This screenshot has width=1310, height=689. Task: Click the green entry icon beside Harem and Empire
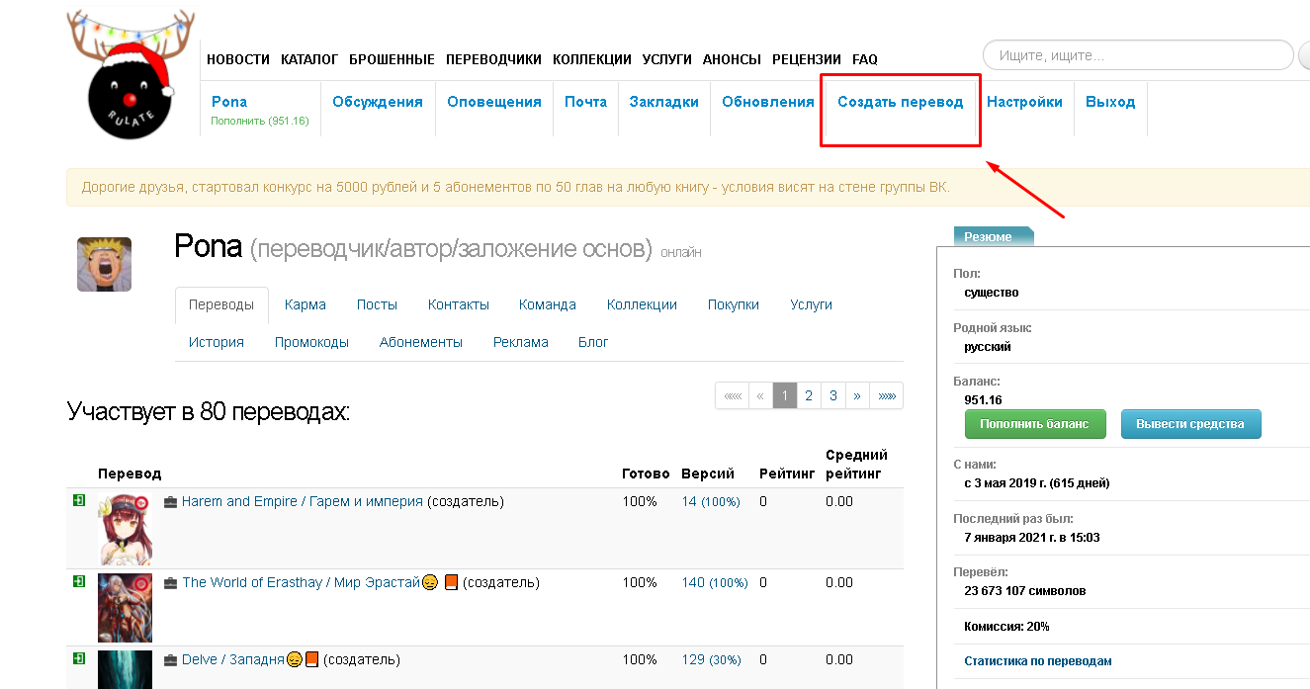(x=78, y=502)
